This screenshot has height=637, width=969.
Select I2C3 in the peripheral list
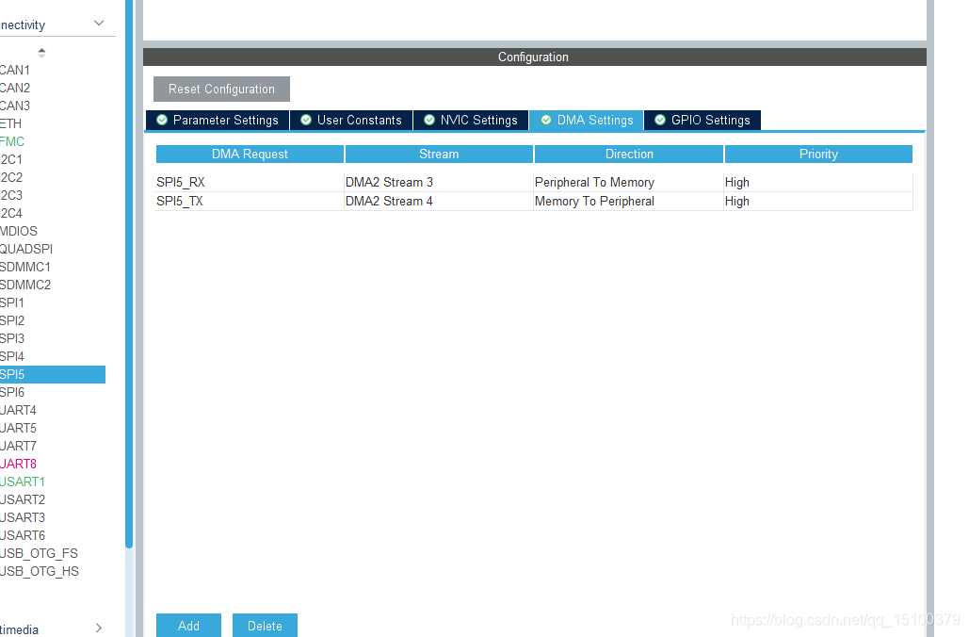coord(11,195)
